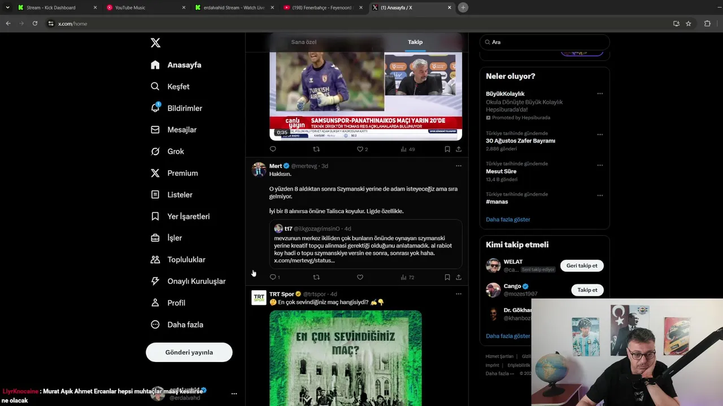Screen dimensions: 723x406
Task: Open account menu dots beside erdalvahd
Action: (234, 394)
